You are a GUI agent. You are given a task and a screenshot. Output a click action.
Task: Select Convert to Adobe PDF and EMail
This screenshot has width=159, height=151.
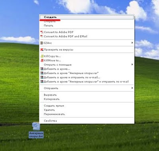[x=87, y=36]
